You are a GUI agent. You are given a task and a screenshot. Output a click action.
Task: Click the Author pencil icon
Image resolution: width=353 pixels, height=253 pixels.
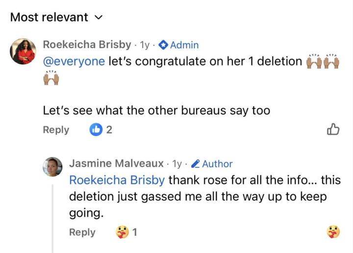click(x=195, y=164)
